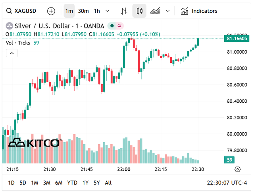254x194 pixels.
Task: Open chart settings hexagon icon
Action: (x=237, y=170)
